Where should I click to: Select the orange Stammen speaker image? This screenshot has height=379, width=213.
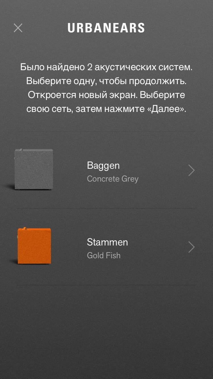pyautogui.click(x=34, y=246)
